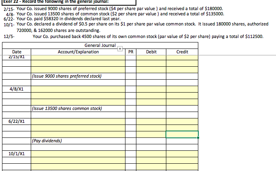Click the 720000 shares outstanding continuation line

[58, 31]
